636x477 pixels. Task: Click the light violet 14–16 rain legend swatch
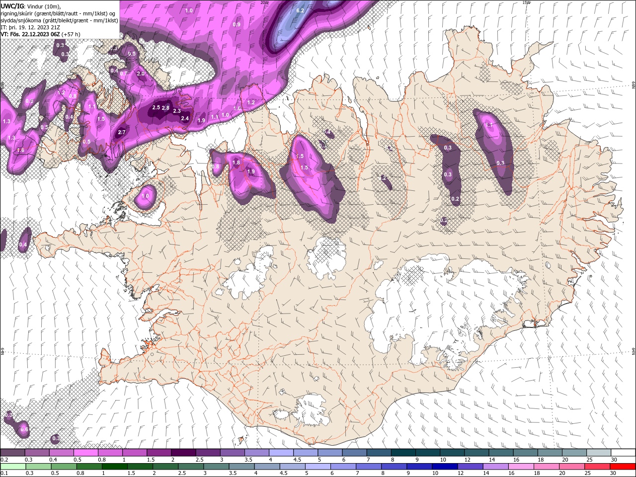(x=496, y=466)
